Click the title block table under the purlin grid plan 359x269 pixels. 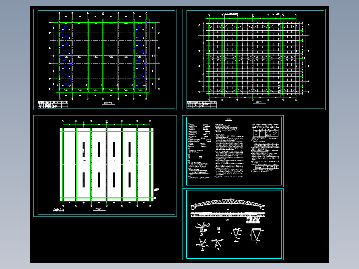(202, 105)
